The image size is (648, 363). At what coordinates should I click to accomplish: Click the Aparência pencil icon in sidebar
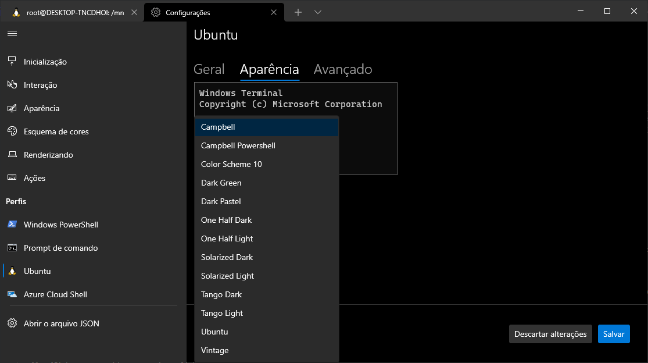tap(12, 108)
